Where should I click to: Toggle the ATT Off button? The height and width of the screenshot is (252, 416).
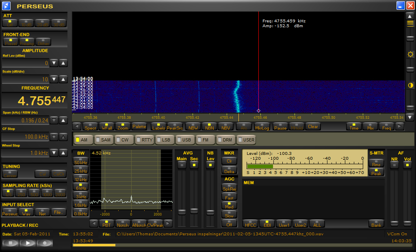[x=10, y=23]
